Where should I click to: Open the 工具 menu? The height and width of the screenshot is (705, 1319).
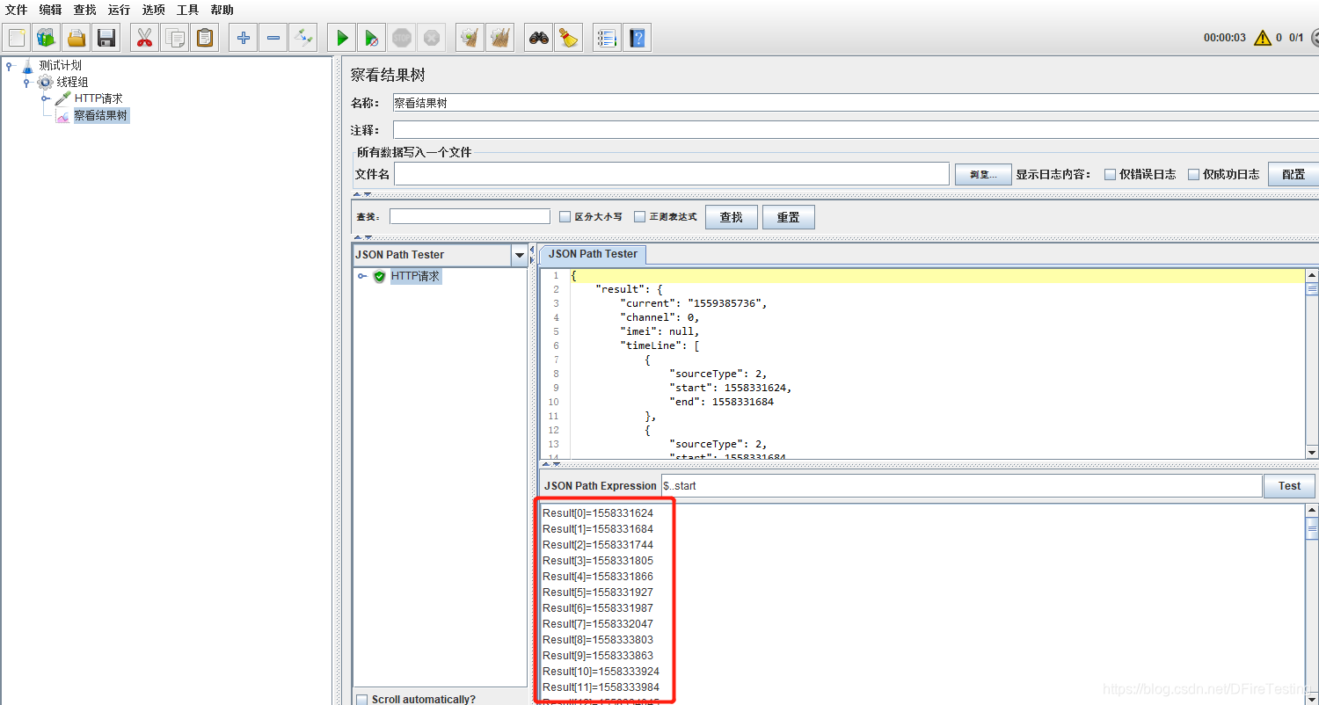tap(188, 10)
